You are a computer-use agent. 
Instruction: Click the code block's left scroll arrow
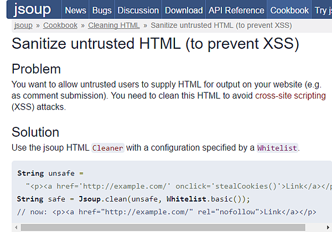pyautogui.click(x=17, y=227)
